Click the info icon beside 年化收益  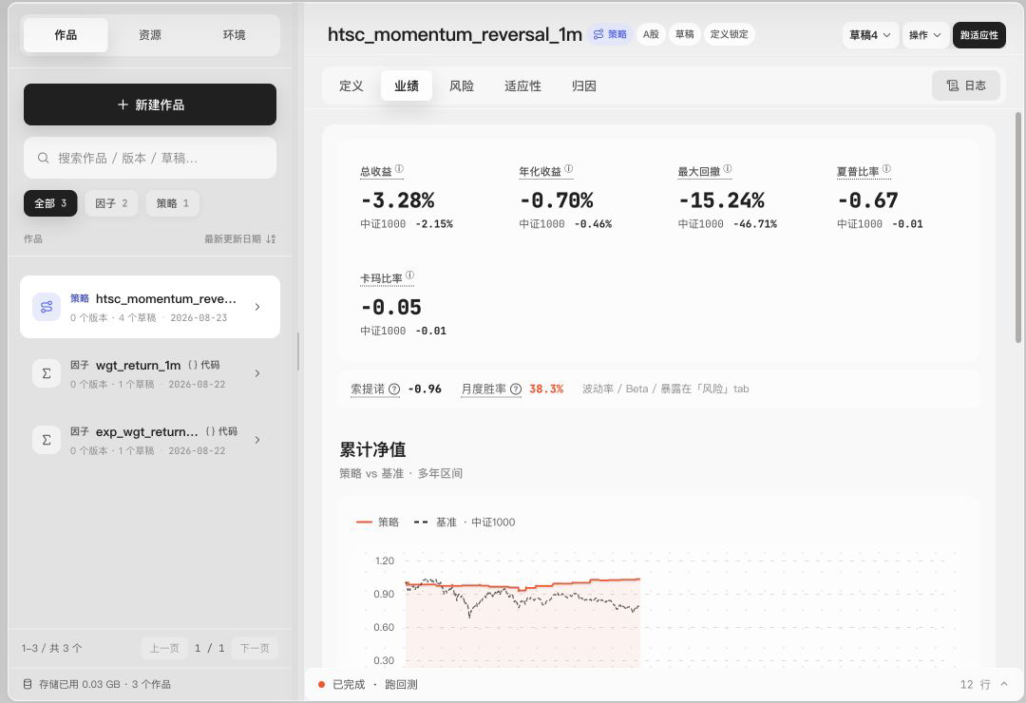click(x=569, y=169)
